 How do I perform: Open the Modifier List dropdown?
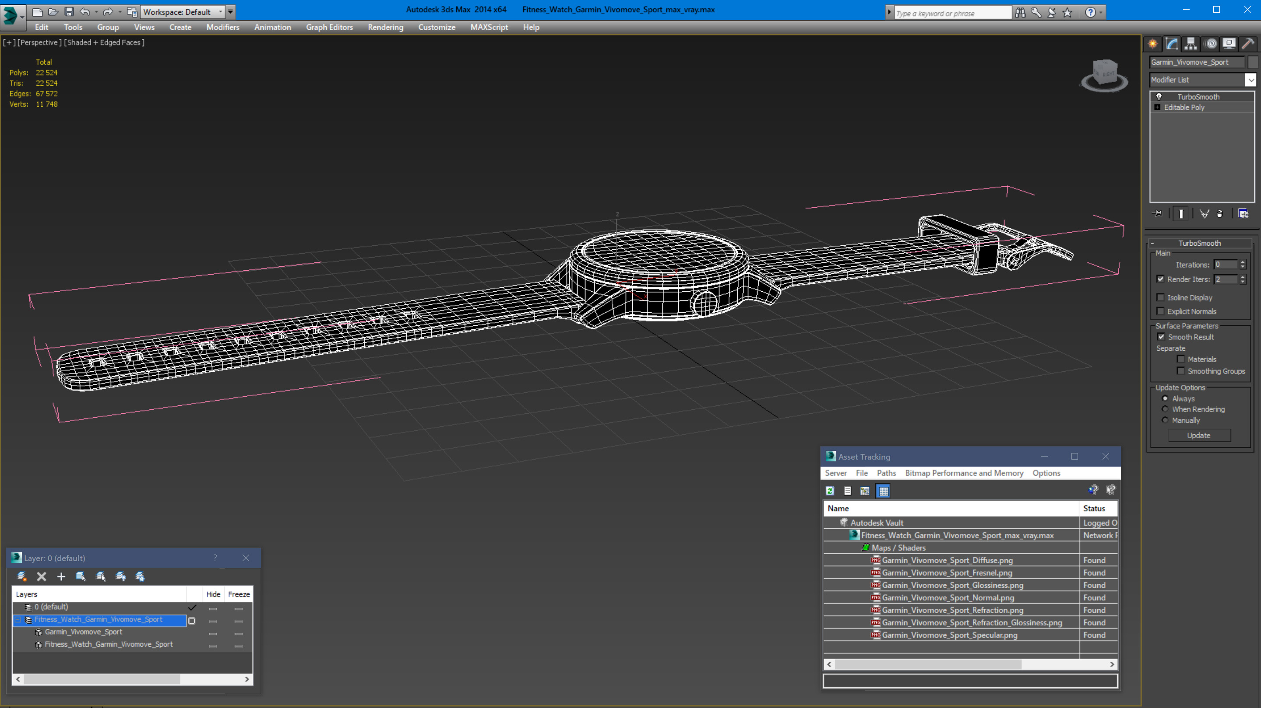[x=1251, y=80]
